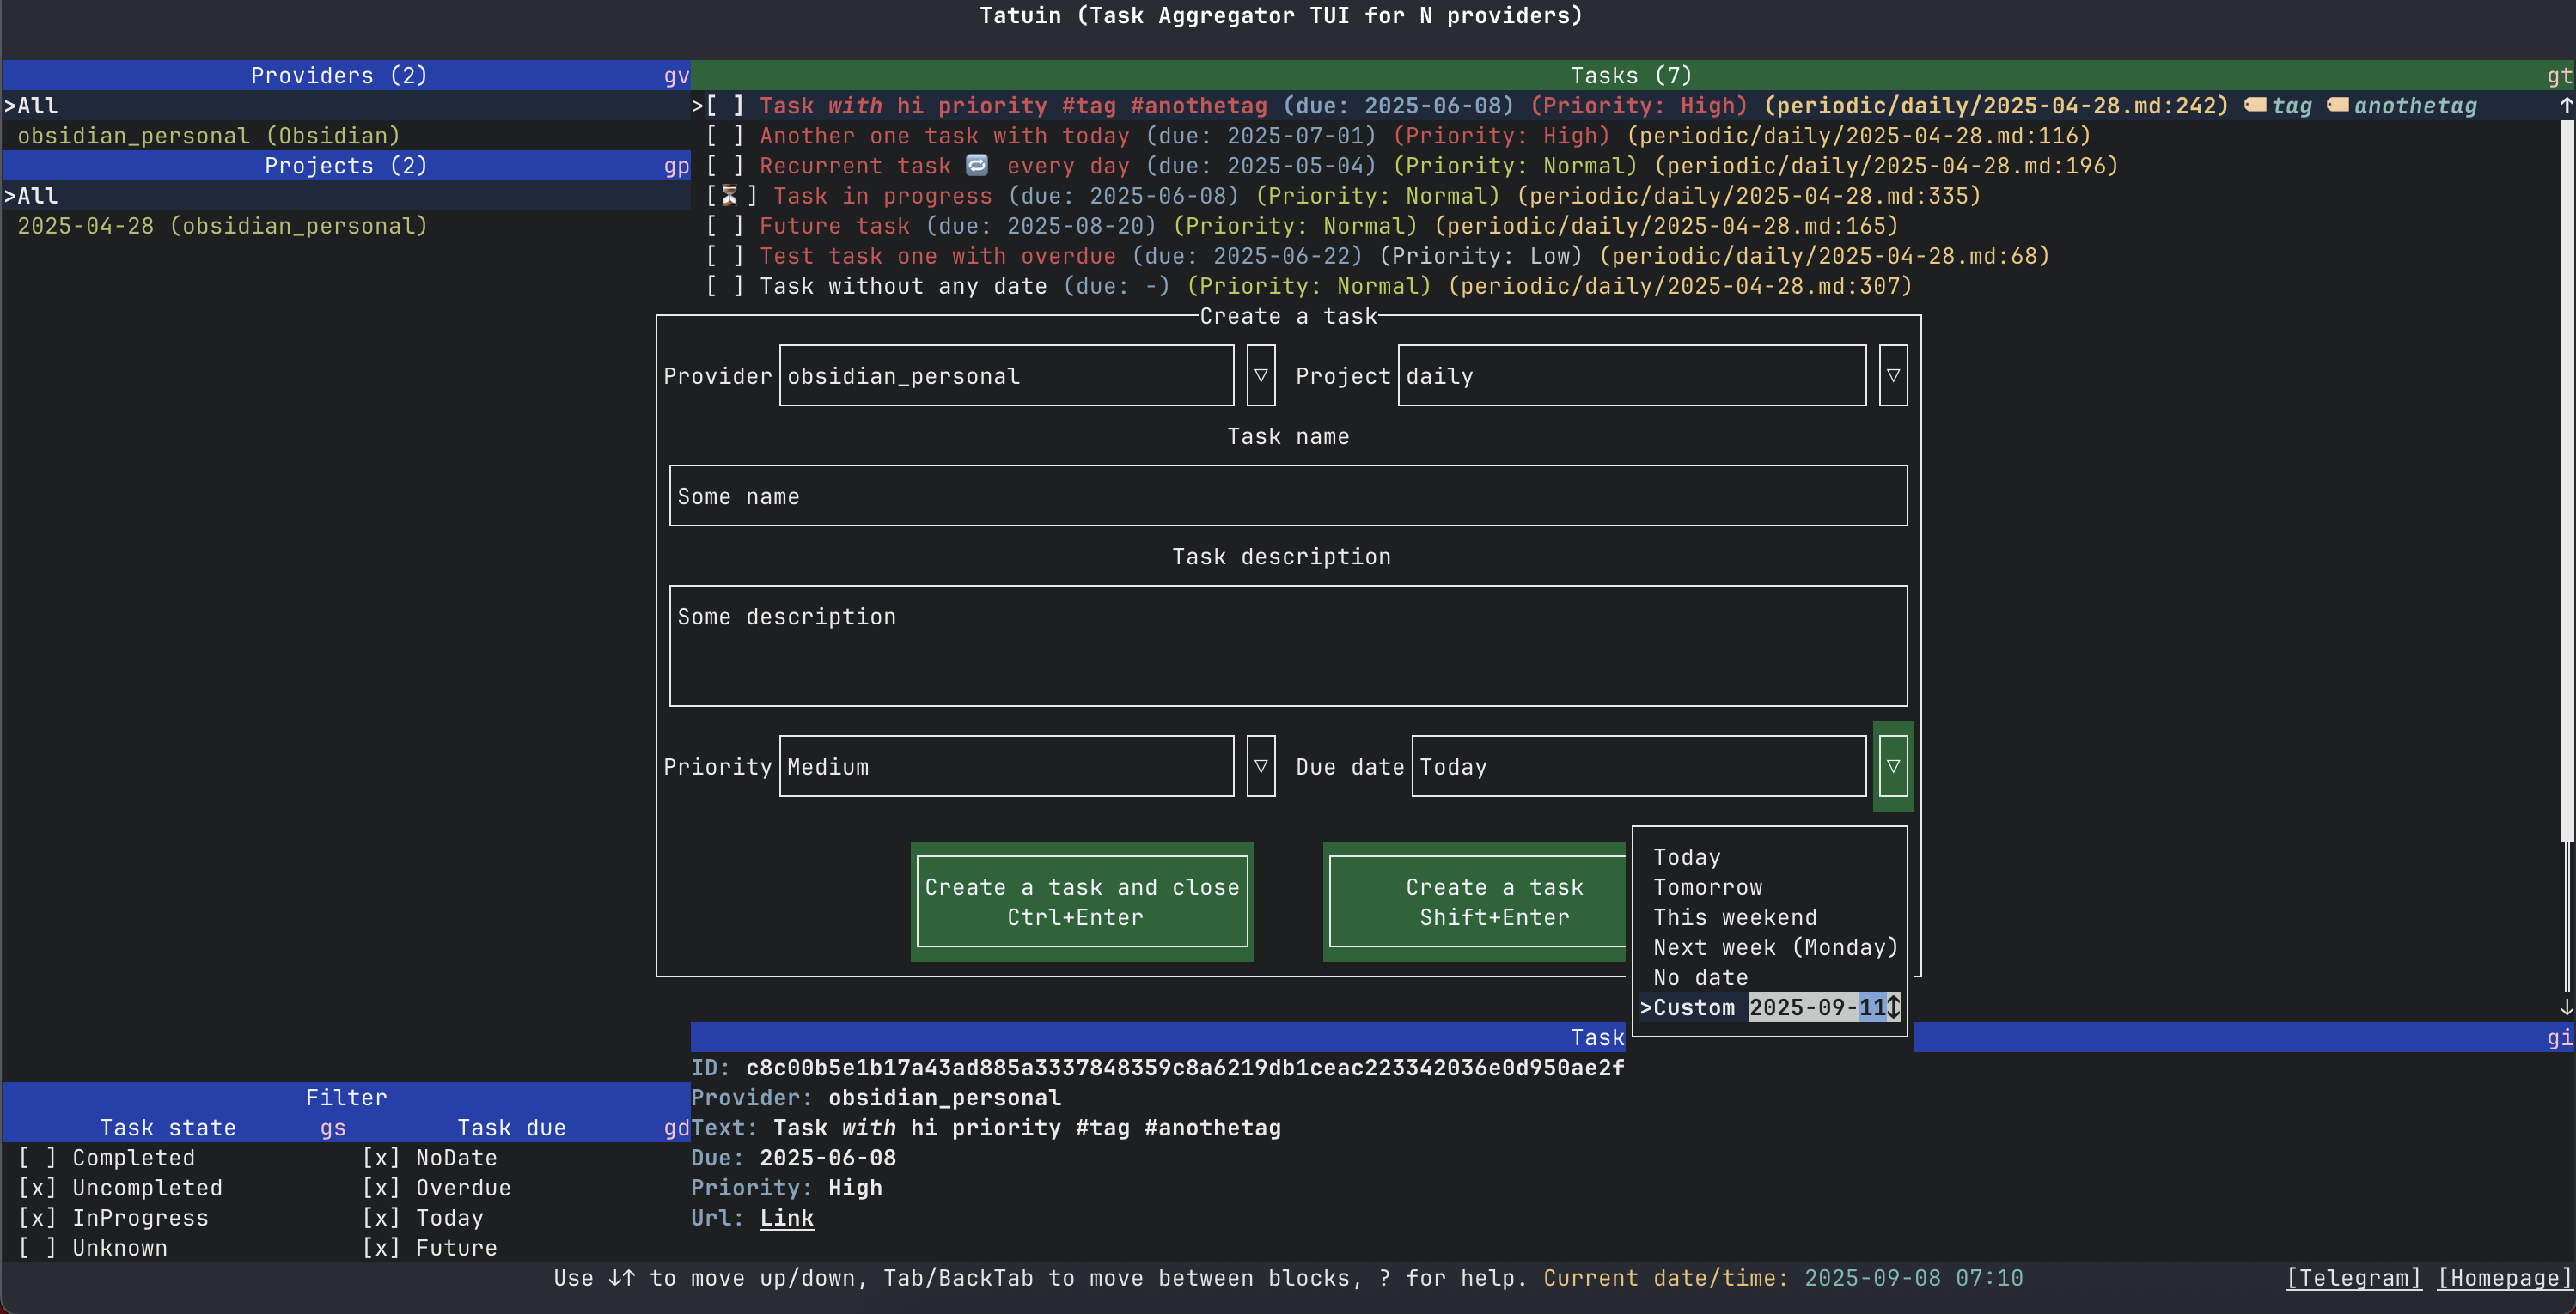Click the recurrence icon on Recurrent task
Image resolution: width=2576 pixels, height=1314 pixels.
[977, 165]
